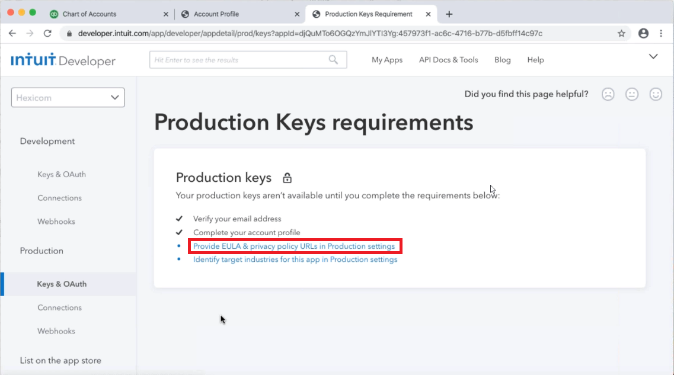Bookmark this page with the star icon
The height and width of the screenshot is (375, 674).
click(621, 34)
